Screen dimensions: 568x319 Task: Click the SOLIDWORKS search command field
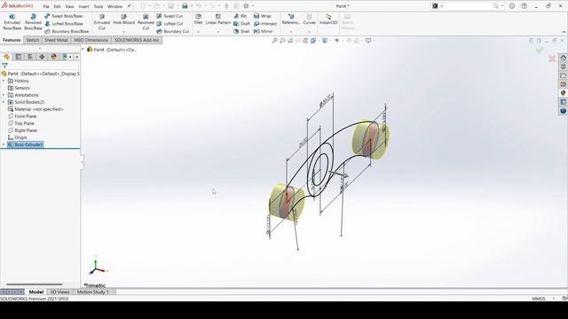(x=467, y=6)
